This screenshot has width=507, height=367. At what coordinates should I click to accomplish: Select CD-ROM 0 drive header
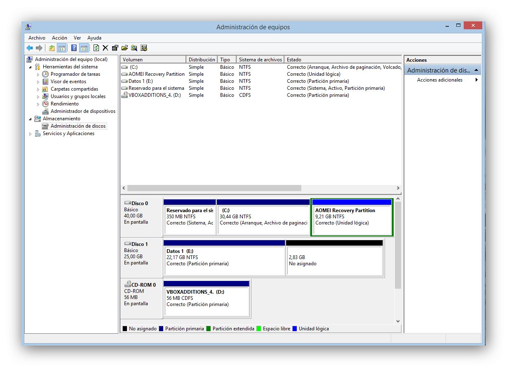coord(141,298)
